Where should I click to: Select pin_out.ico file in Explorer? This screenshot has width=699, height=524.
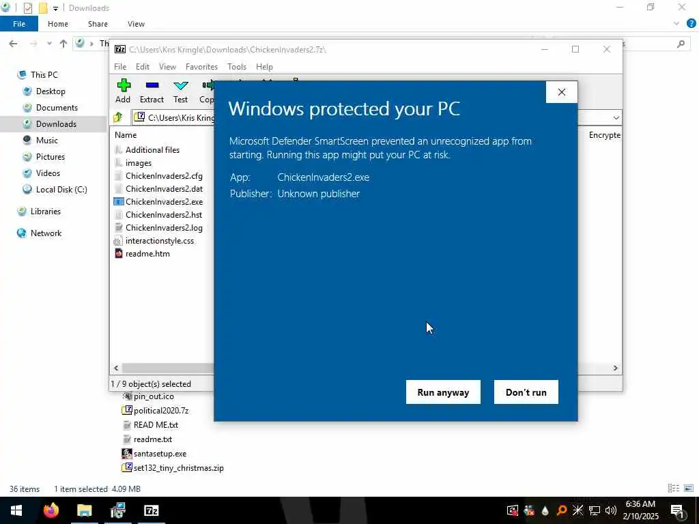154,396
